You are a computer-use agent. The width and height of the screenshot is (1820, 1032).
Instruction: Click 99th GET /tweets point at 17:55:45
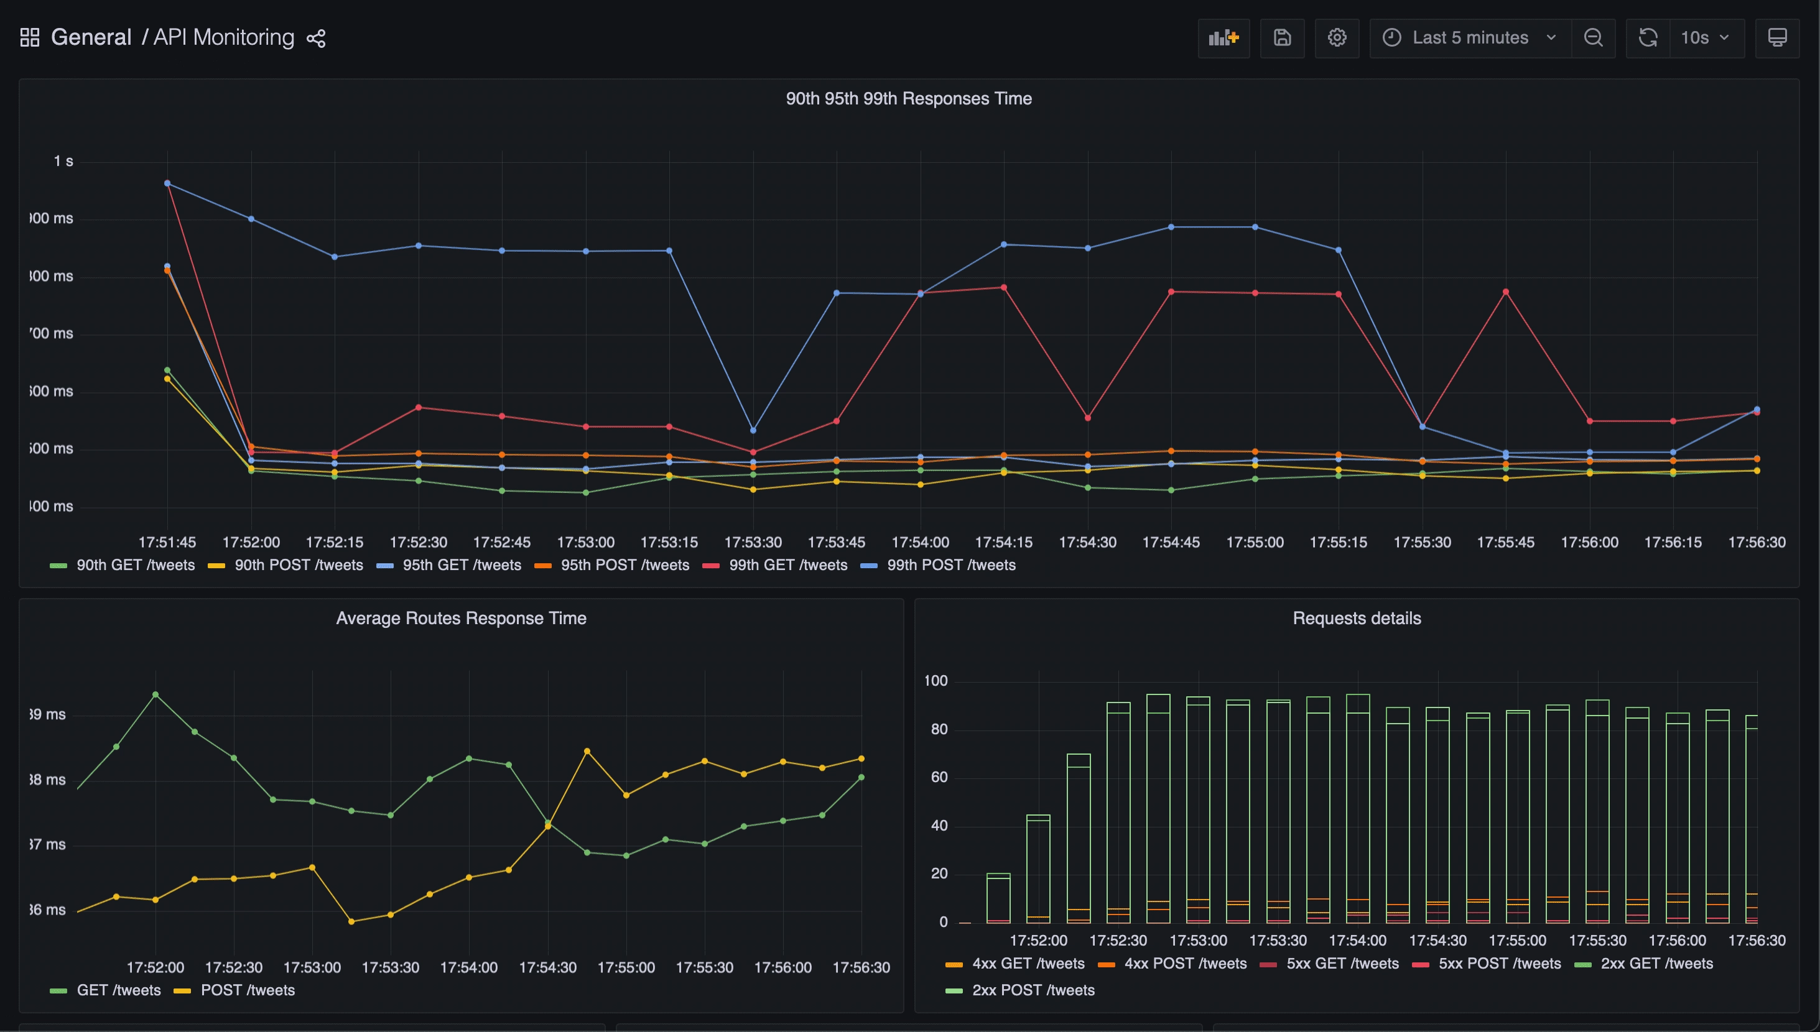coord(1505,292)
